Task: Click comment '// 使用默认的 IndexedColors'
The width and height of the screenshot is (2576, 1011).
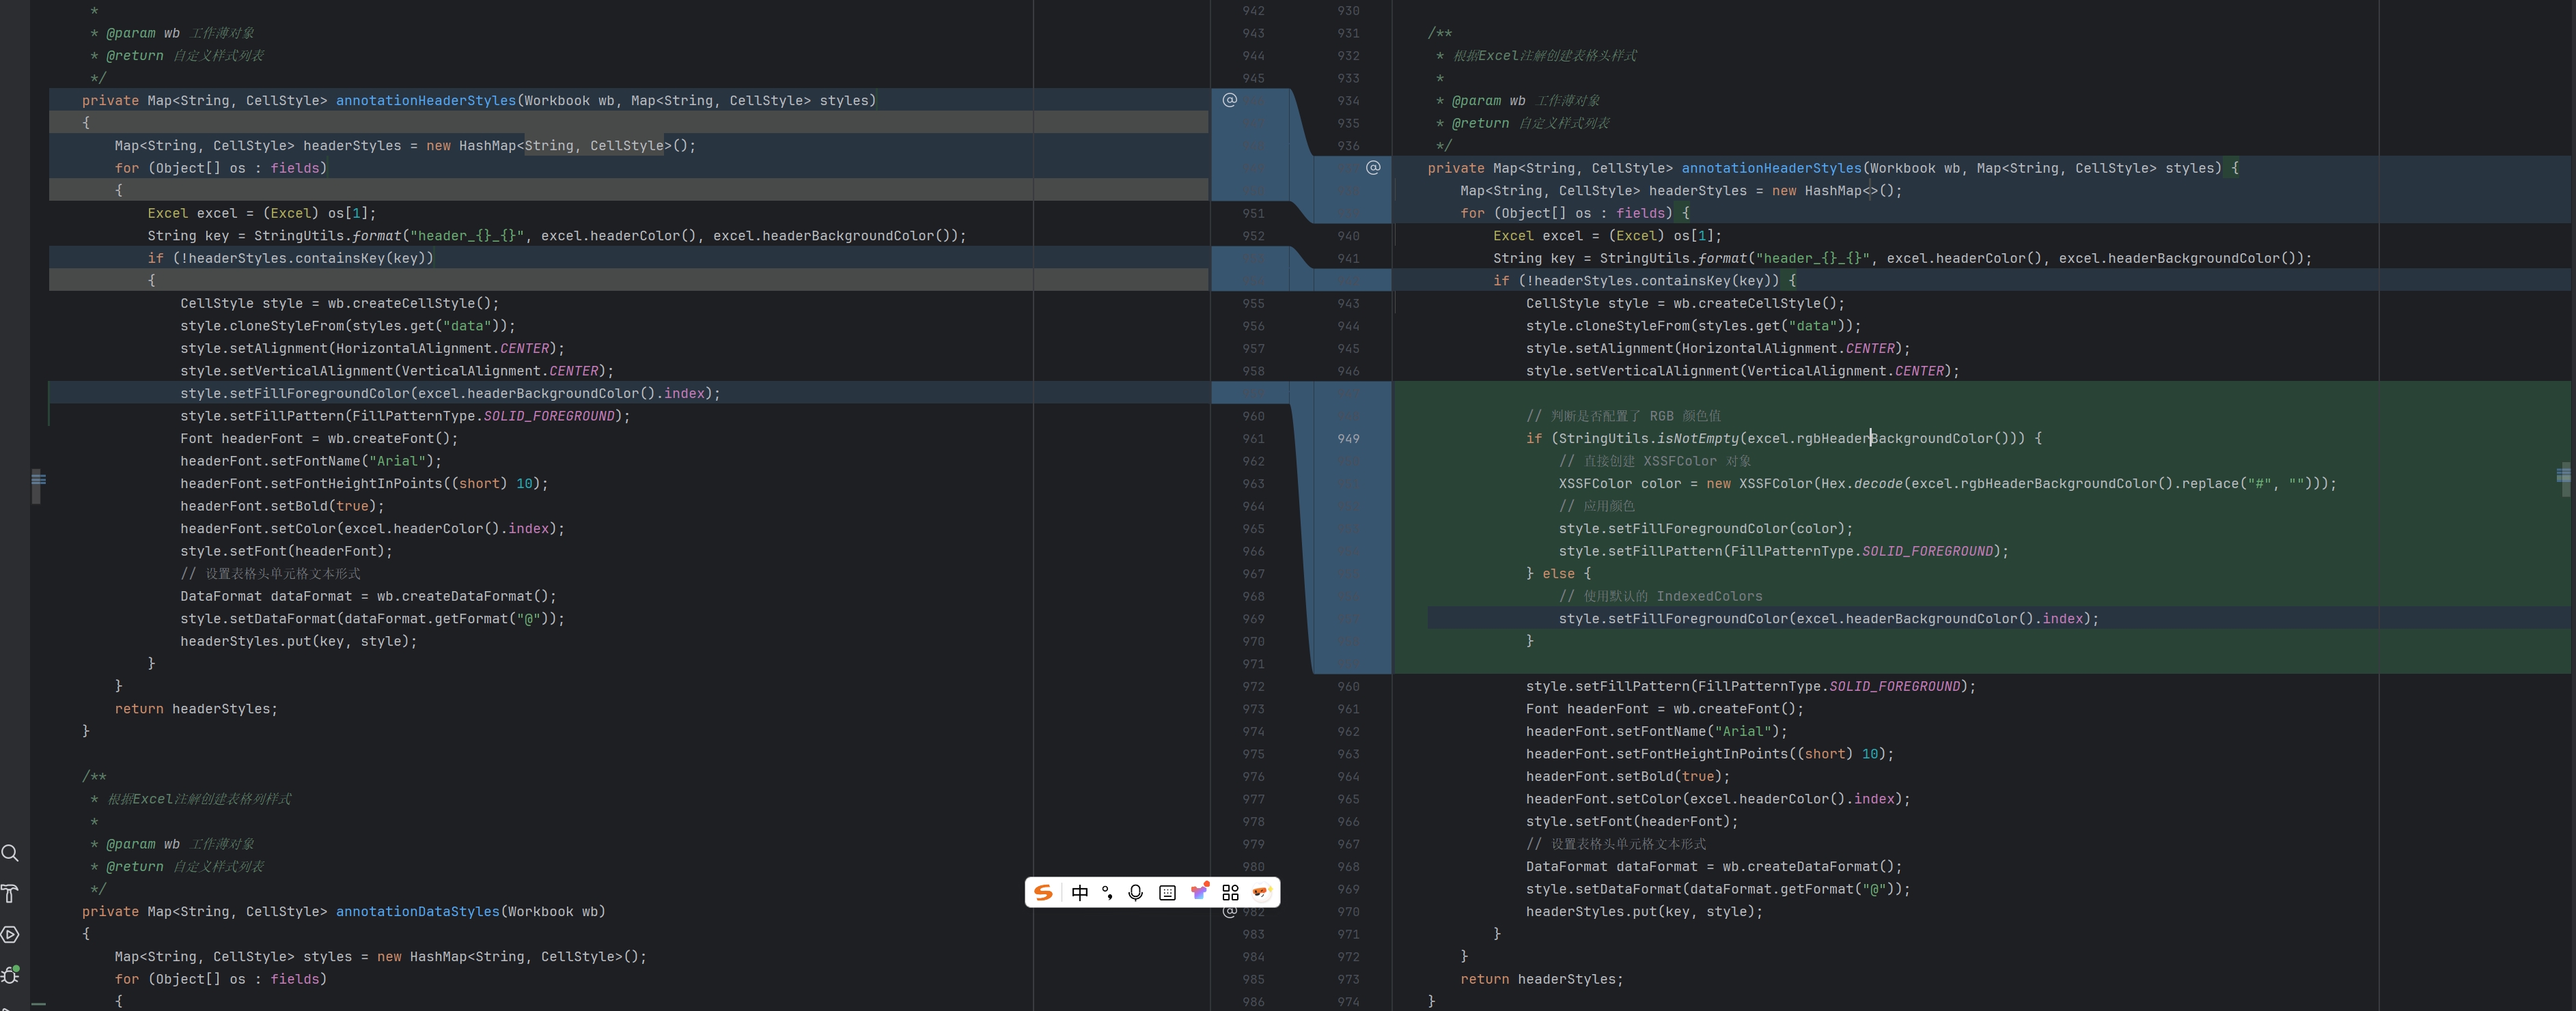Action: (x=1660, y=597)
